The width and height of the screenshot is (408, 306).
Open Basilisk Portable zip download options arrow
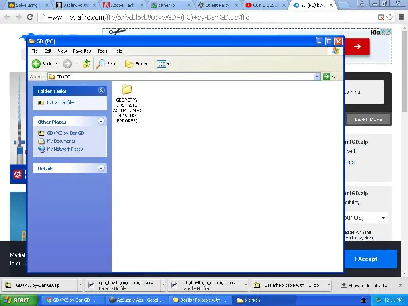[x=329, y=285]
